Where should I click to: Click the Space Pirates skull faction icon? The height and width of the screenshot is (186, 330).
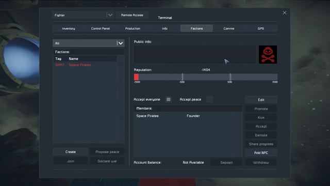coord(268,54)
